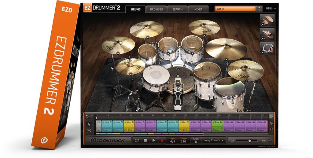This screenshot has height=158, width=313.
Task: Select the first yellow Pre Chorus block
Action: 129,126
